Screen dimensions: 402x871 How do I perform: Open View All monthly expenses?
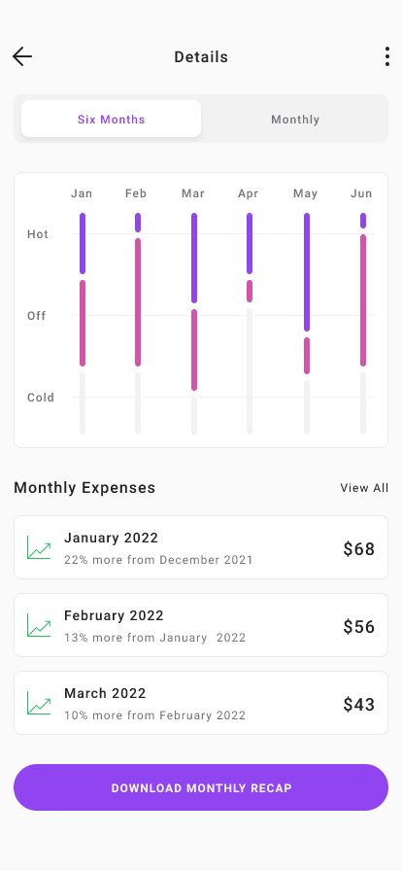(x=364, y=488)
